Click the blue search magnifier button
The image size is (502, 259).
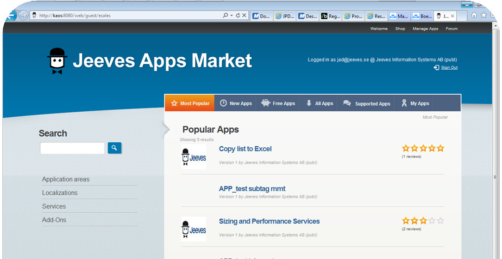coord(114,148)
